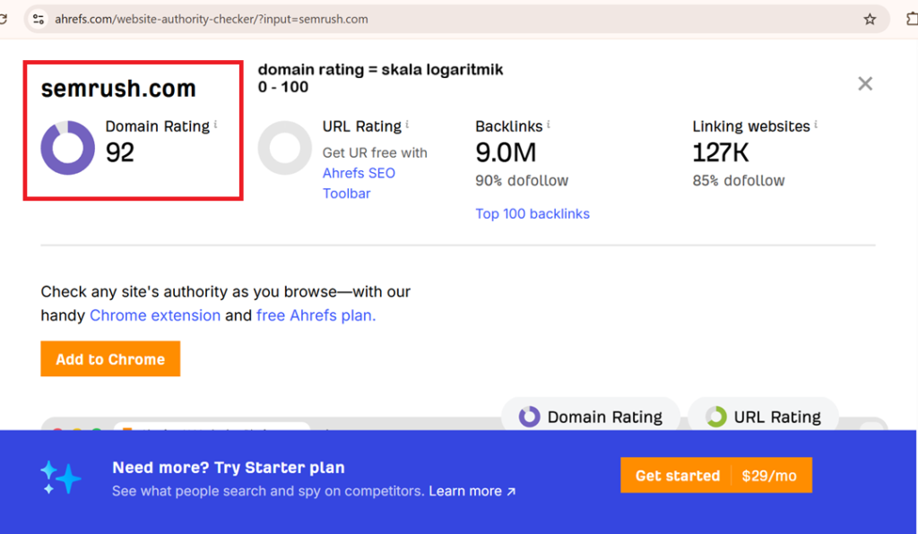Click the address bar URL text
Image resolution: width=918 pixels, height=534 pixels.
click(x=212, y=20)
